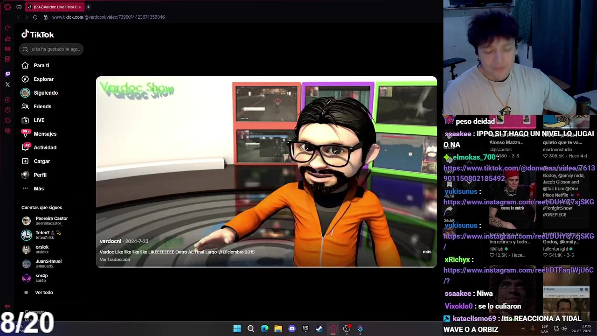
Task: Open the Opera tab islands icon
Action: coord(19,7)
